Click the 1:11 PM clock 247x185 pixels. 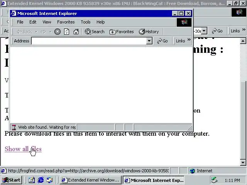point(232,180)
